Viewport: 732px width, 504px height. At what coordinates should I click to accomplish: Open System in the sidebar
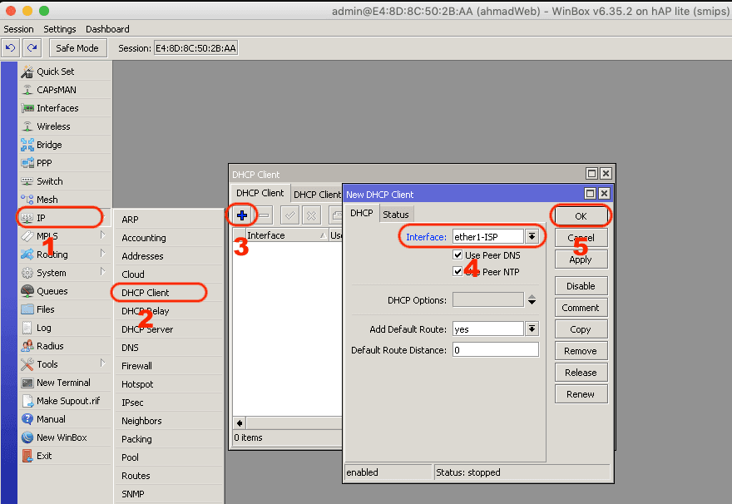click(x=65, y=273)
